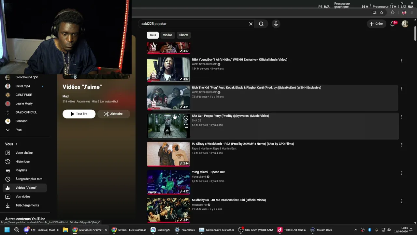Image resolution: width=417 pixels, height=235 pixels.
Task: Open options menu for Yung Miami video
Action: pyautogui.click(x=401, y=173)
